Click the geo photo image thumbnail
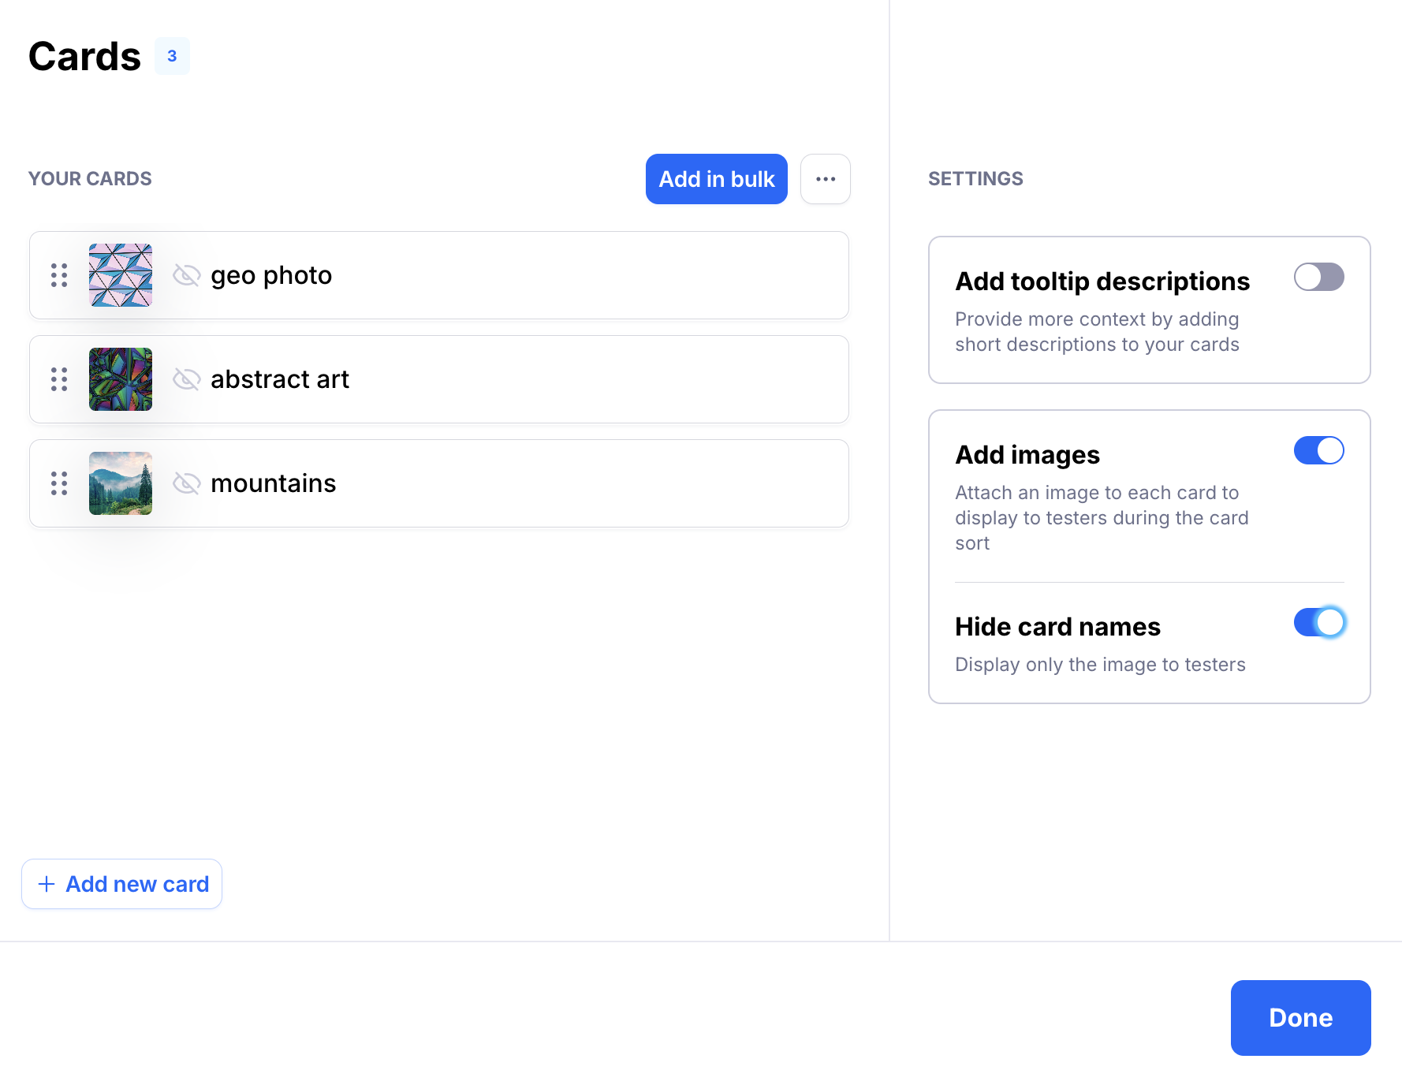1402x1085 pixels. (121, 275)
